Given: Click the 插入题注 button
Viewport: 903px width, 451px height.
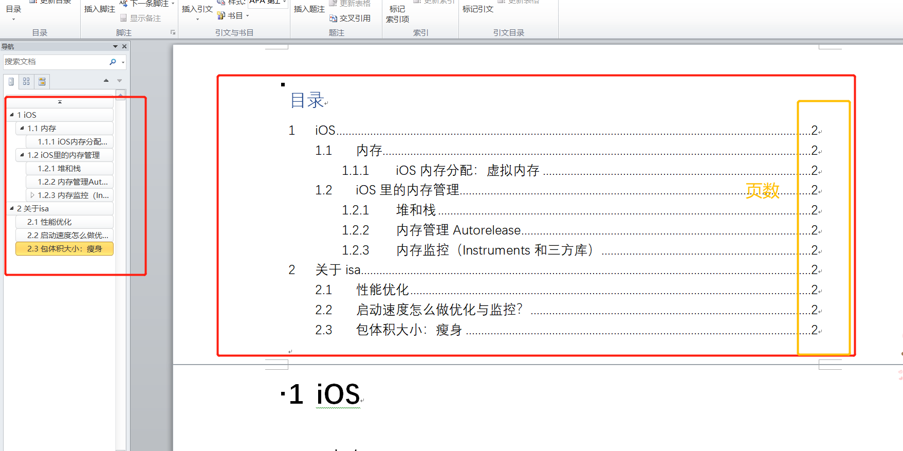Looking at the screenshot, I should pos(309,9).
